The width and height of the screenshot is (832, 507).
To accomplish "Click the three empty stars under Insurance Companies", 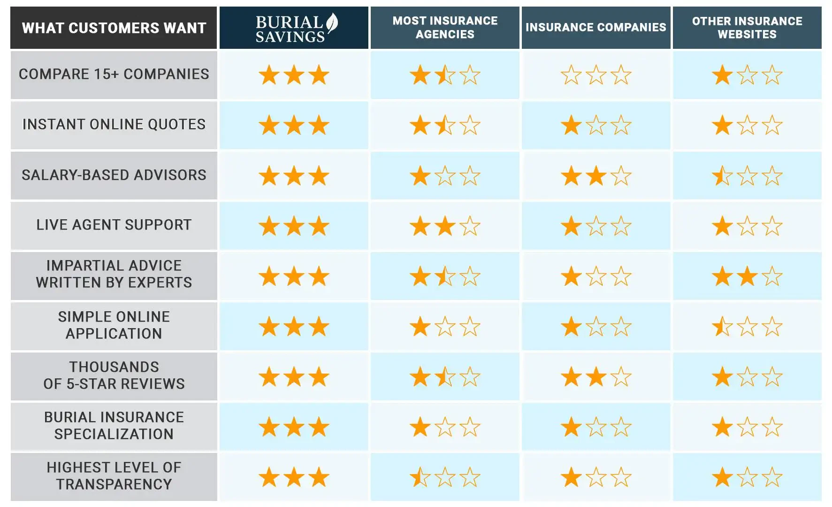I will click(596, 75).
